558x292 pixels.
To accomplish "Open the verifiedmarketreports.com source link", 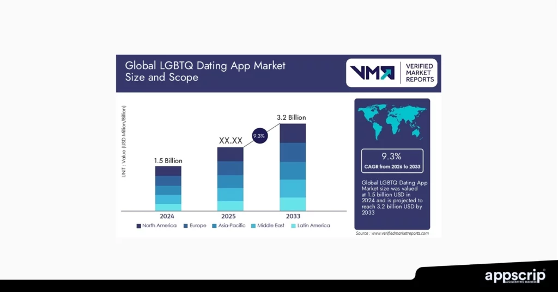I will [x=392, y=233].
